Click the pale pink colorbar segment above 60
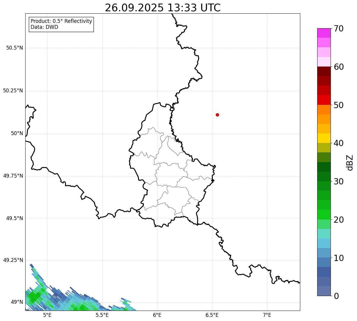 (324, 62)
